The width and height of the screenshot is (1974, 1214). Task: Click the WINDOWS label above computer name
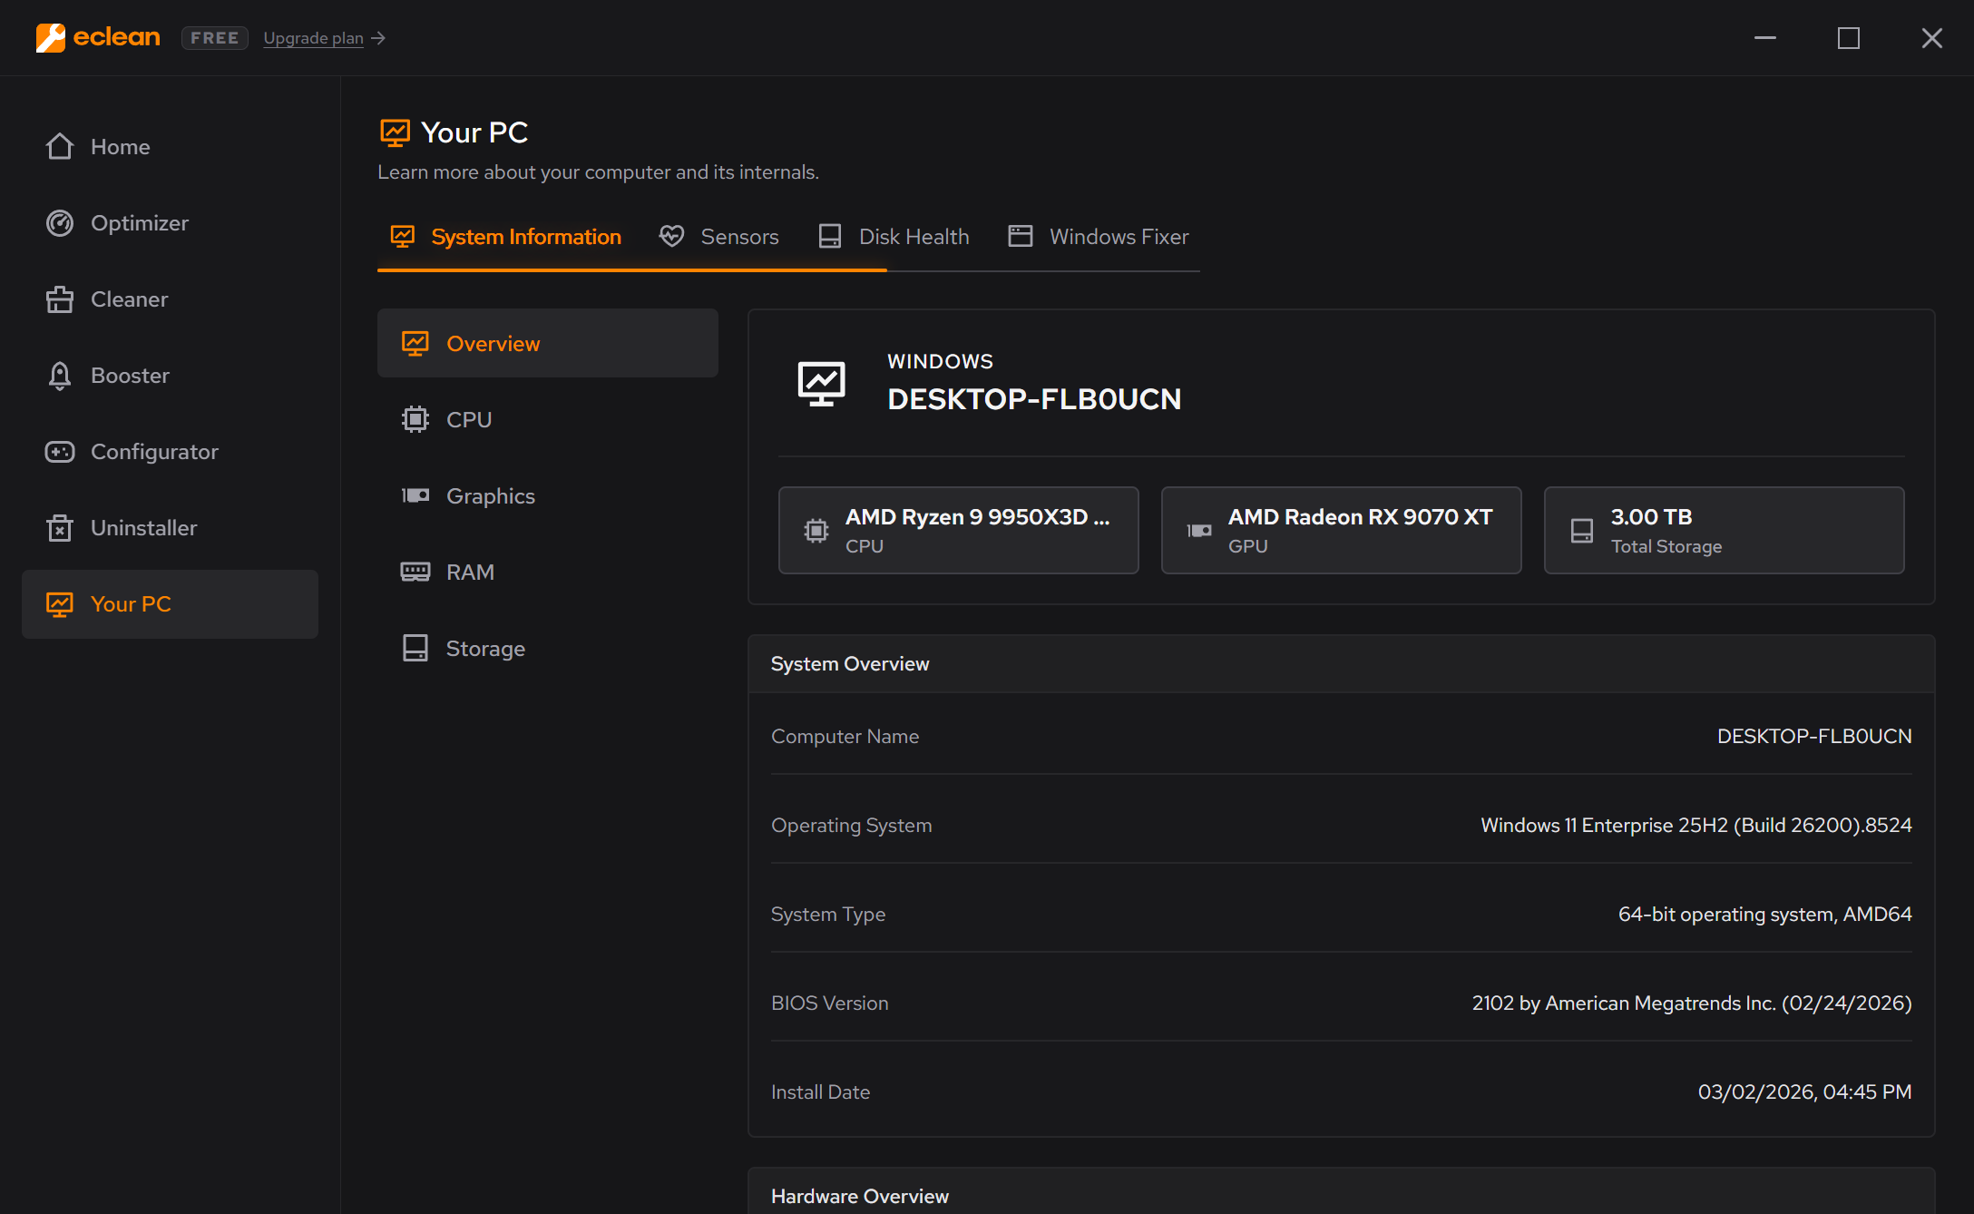(x=941, y=361)
